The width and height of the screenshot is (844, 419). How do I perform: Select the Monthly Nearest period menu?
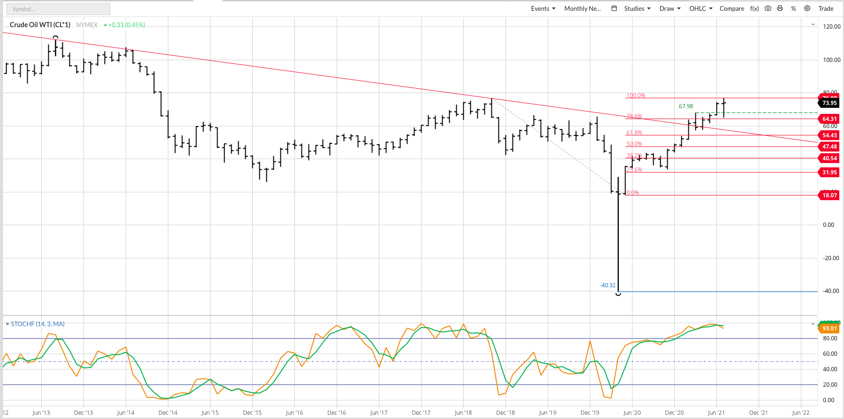pyautogui.click(x=582, y=8)
